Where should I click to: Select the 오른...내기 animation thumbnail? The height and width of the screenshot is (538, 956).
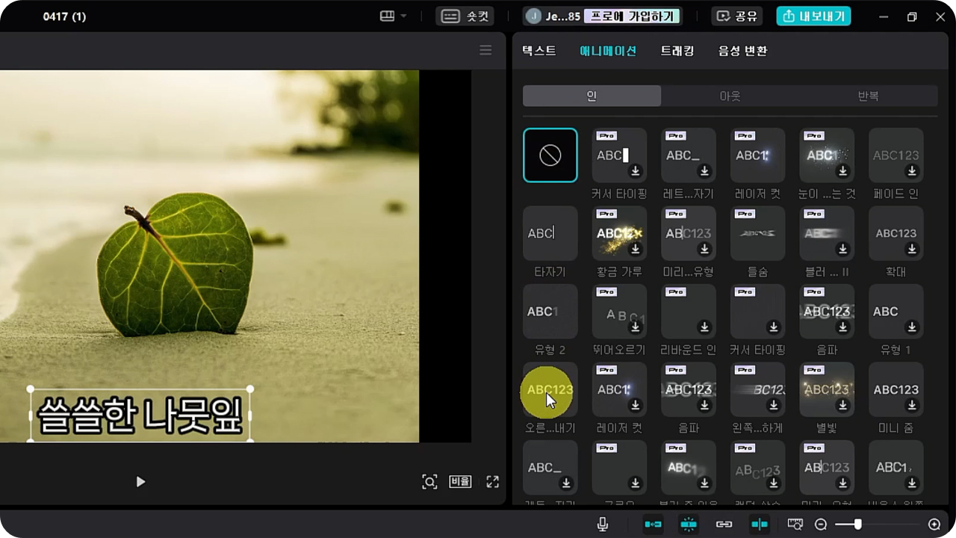click(x=550, y=389)
